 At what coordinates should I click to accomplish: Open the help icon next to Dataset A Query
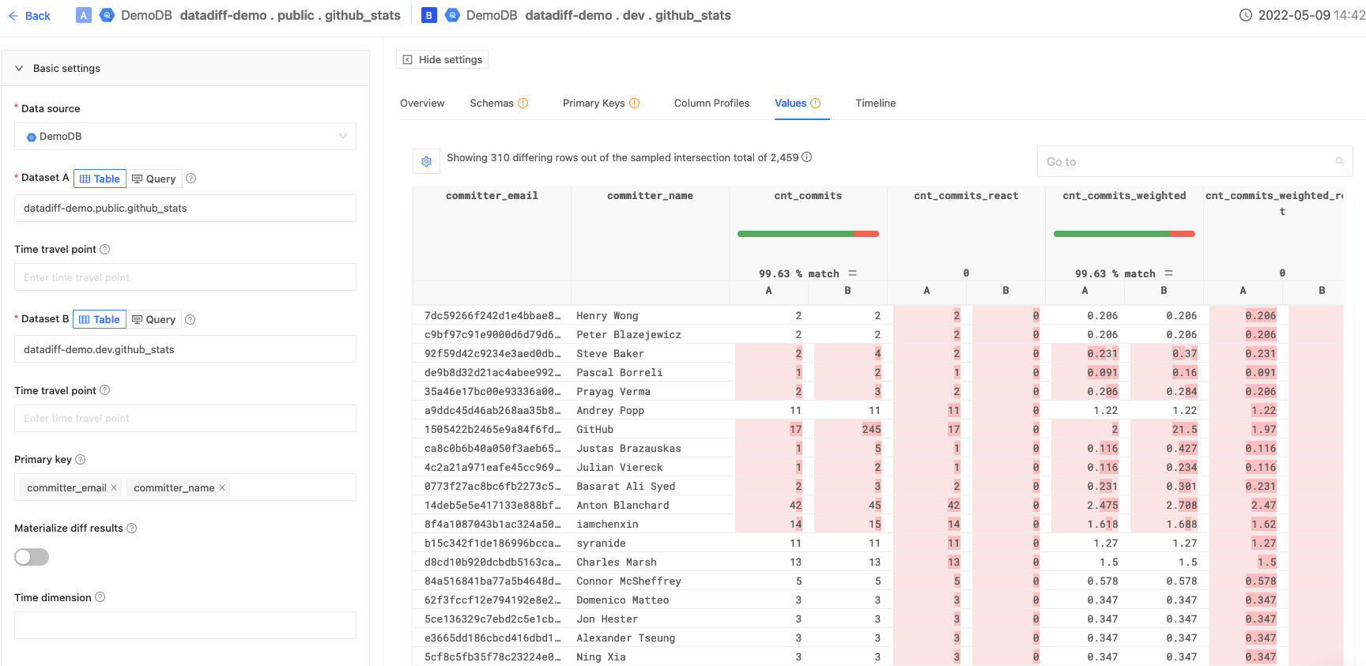(x=191, y=179)
